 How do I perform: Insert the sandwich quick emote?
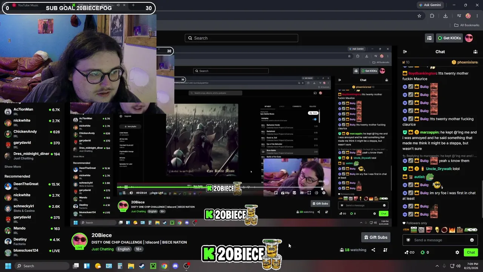coord(406,230)
